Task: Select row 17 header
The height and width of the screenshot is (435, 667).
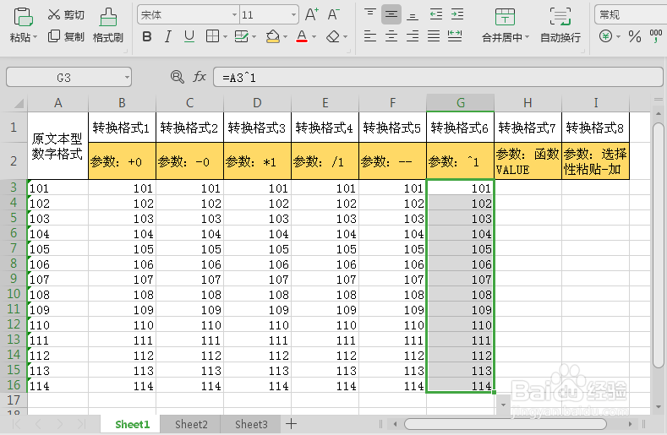Action: point(14,400)
